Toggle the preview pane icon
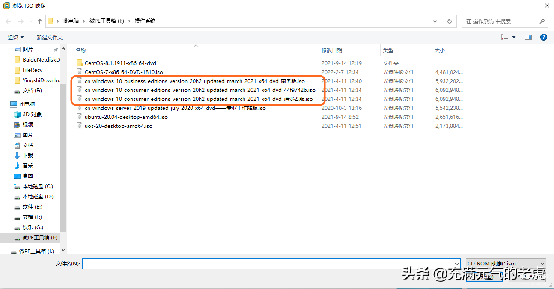The height and width of the screenshot is (289, 554). [x=528, y=38]
